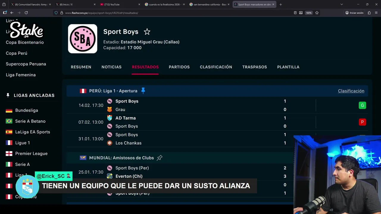Go back with the browser back arrow

pyautogui.click(x=12, y=13)
